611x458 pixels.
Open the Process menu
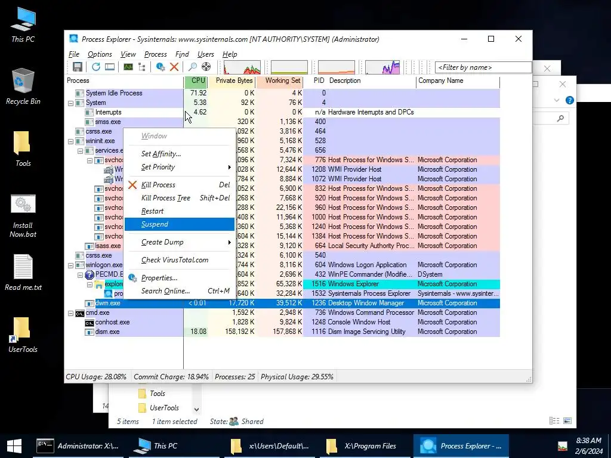(156, 54)
